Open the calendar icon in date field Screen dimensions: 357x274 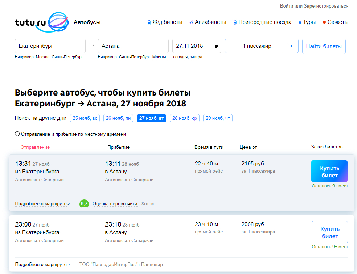[x=215, y=46]
